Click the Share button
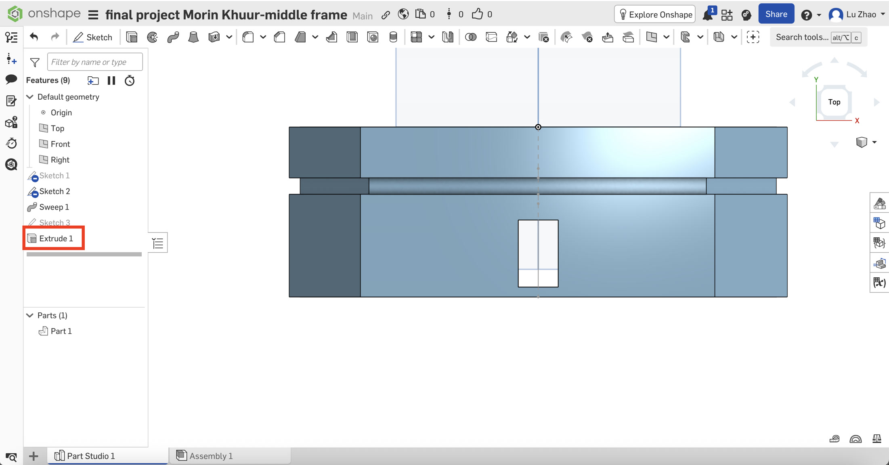 tap(776, 14)
